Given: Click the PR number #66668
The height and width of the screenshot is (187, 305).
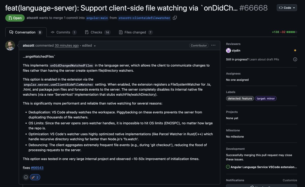Looking at the screenshot, I should point(253,8).
